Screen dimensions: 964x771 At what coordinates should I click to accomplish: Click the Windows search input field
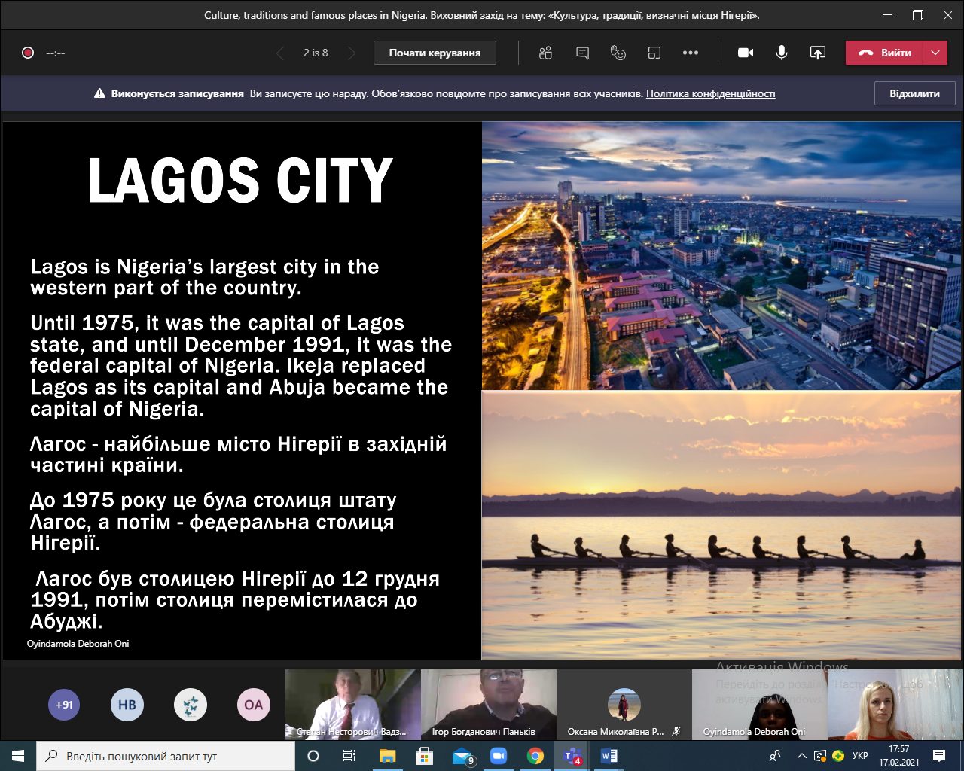[166, 756]
